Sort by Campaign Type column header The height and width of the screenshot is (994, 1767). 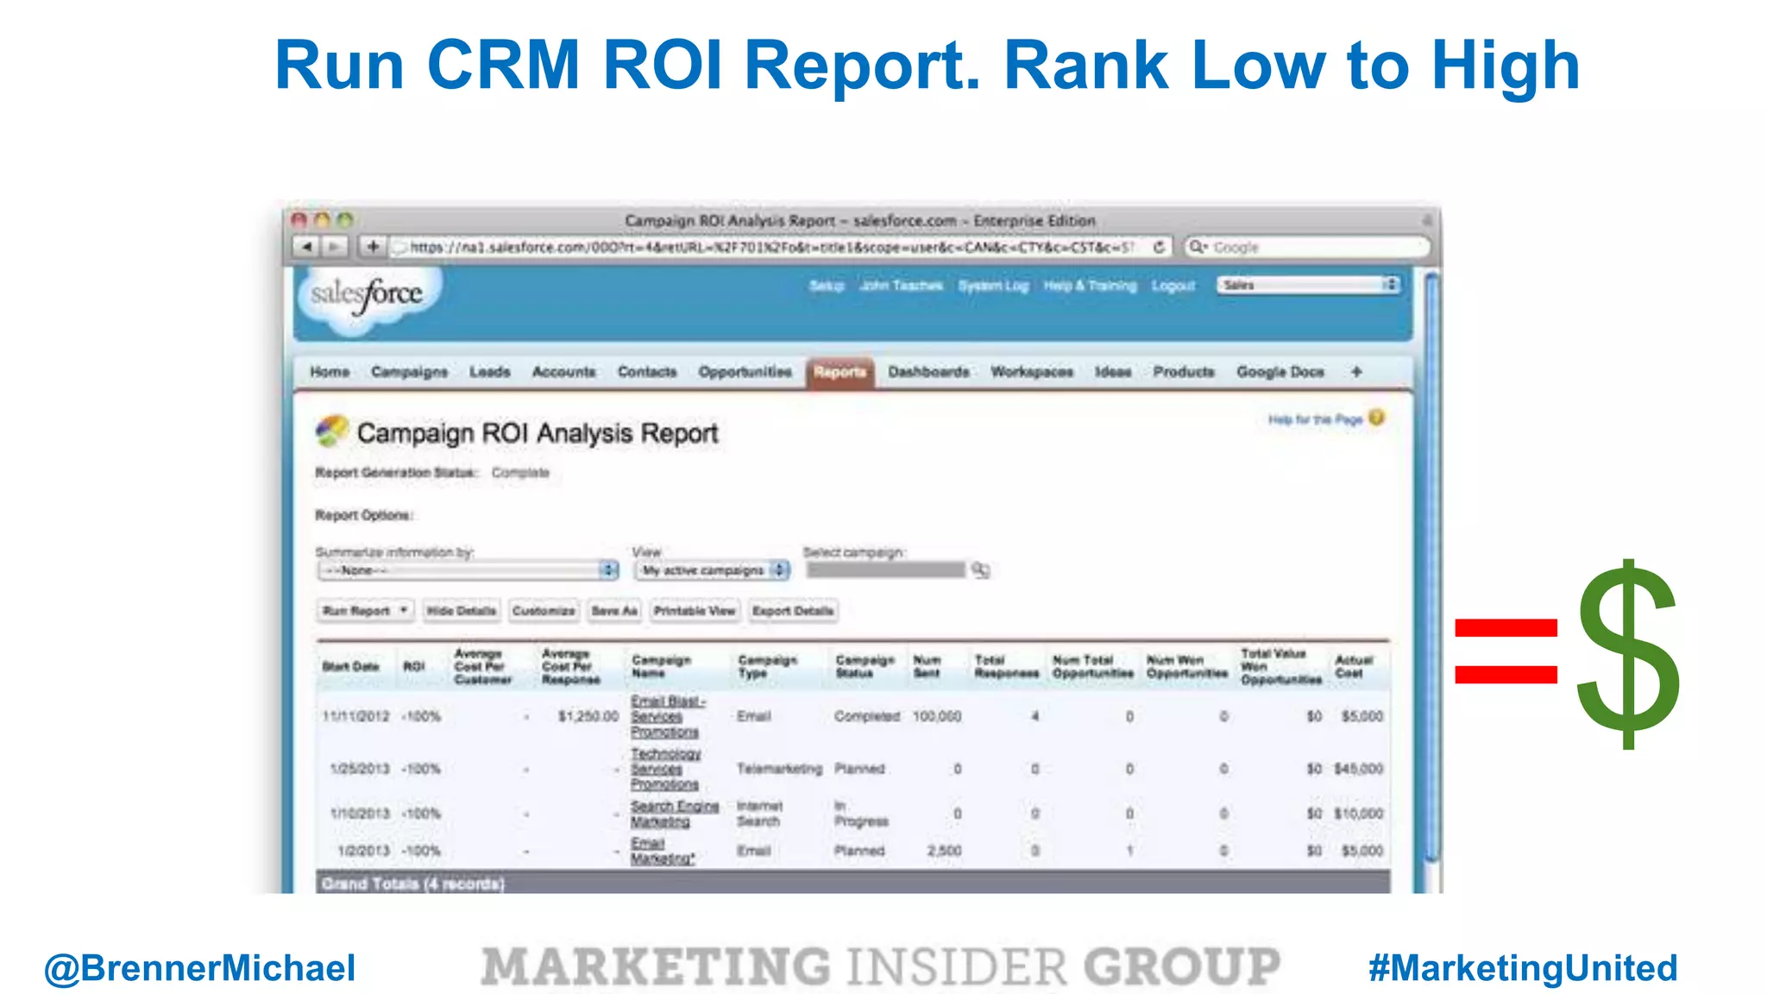tap(767, 666)
